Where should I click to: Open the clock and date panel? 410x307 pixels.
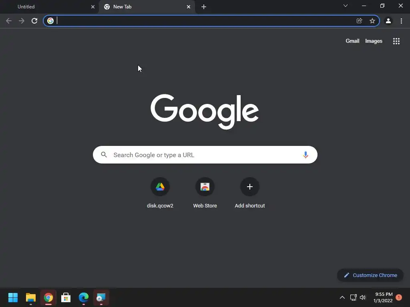383,297
